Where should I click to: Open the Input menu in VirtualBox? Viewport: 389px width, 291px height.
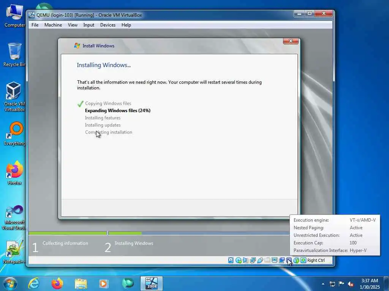click(89, 25)
